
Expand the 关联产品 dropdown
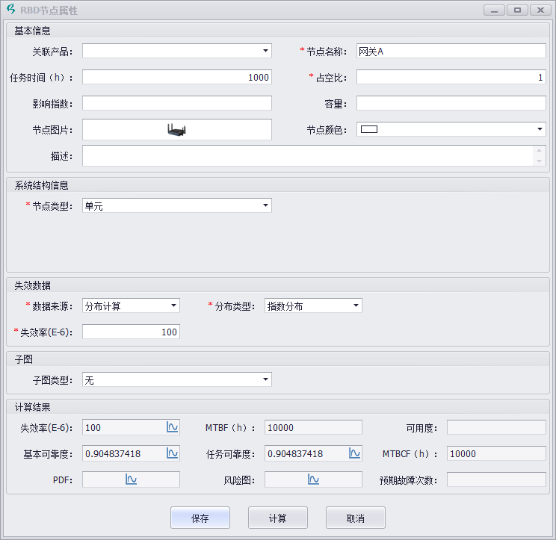click(x=265, y=51)
